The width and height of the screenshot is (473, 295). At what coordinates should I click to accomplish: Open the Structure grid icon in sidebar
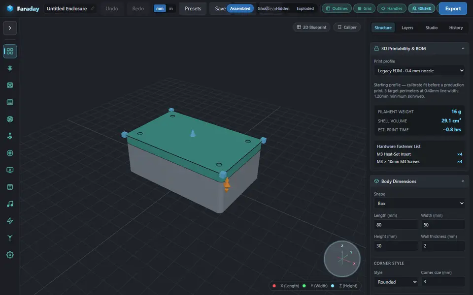pos(10,51)
